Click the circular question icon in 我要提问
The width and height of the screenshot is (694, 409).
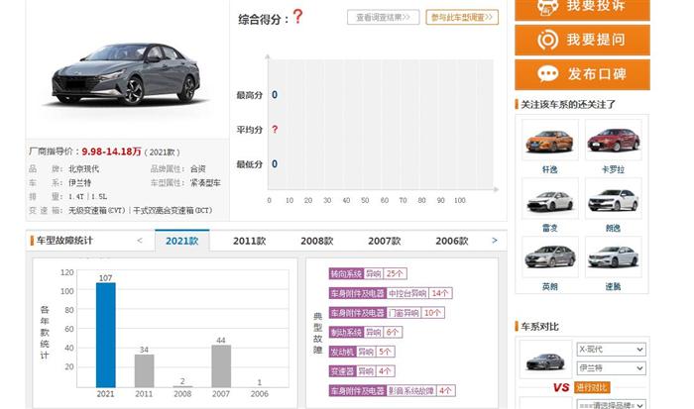[x=547, y=40]
